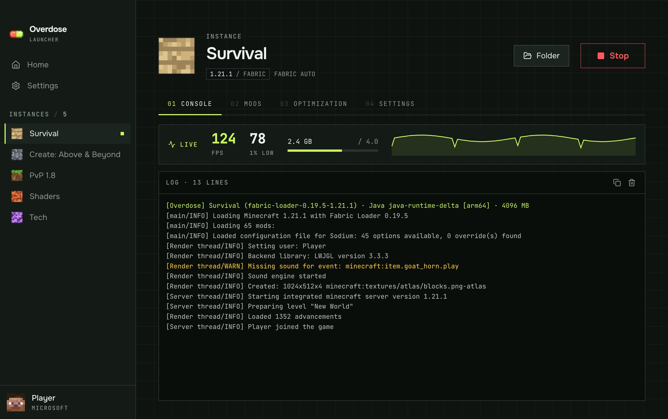Click the green [Overdose] Survival log line

click(347, 206)
